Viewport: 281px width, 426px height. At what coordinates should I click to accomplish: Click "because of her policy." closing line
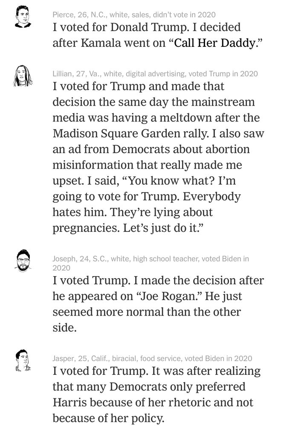(x=108, y=418)
